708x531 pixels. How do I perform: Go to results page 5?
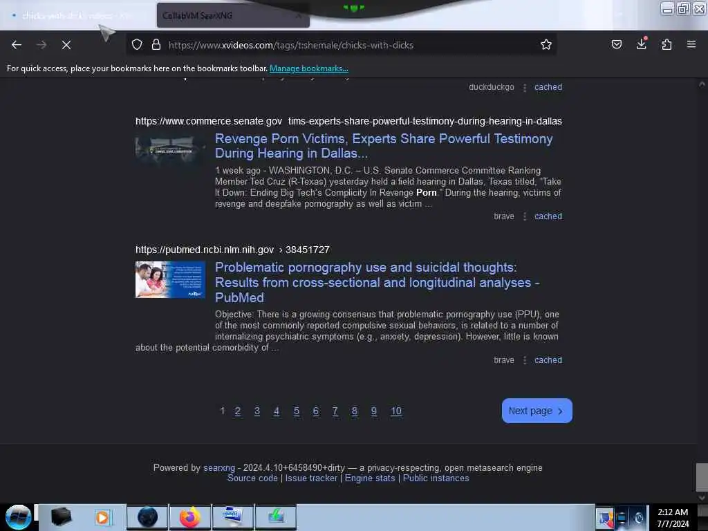[296, 411]
